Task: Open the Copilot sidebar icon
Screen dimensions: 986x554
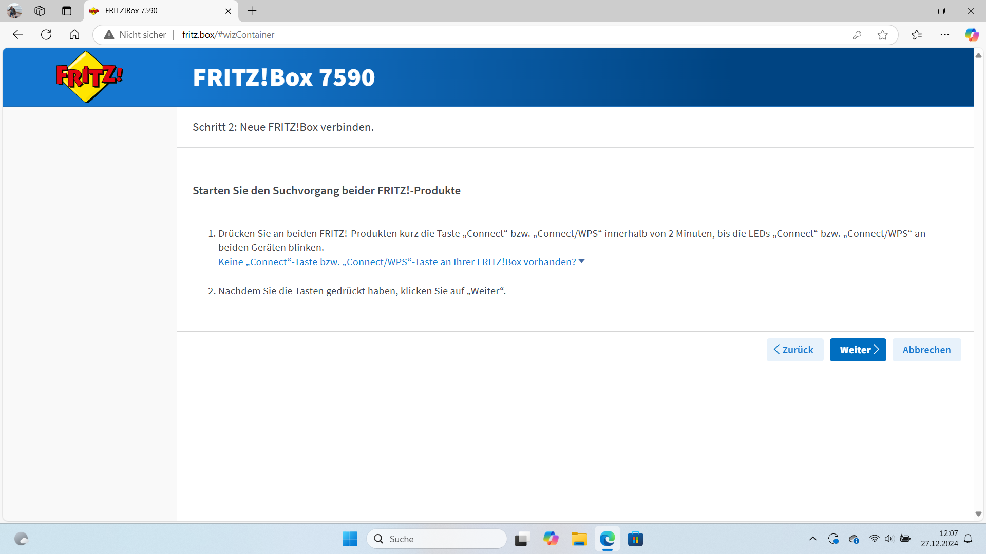Action: (x=971, y=35)
